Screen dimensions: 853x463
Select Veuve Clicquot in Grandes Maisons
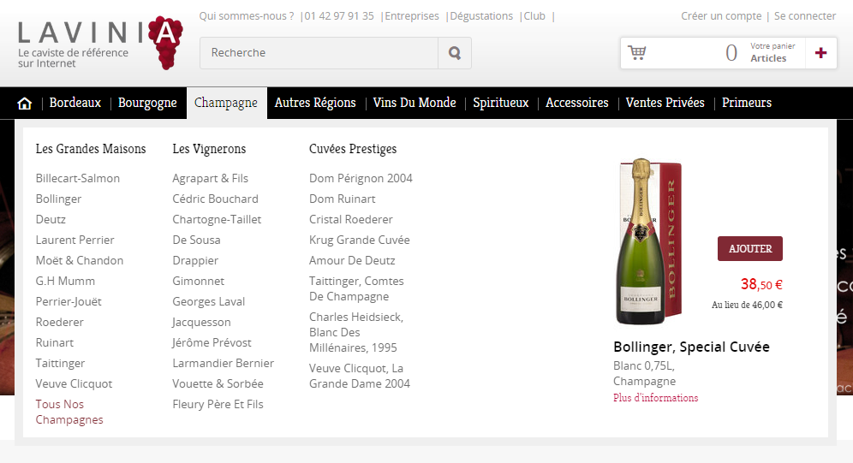click(x=74, y=384)
